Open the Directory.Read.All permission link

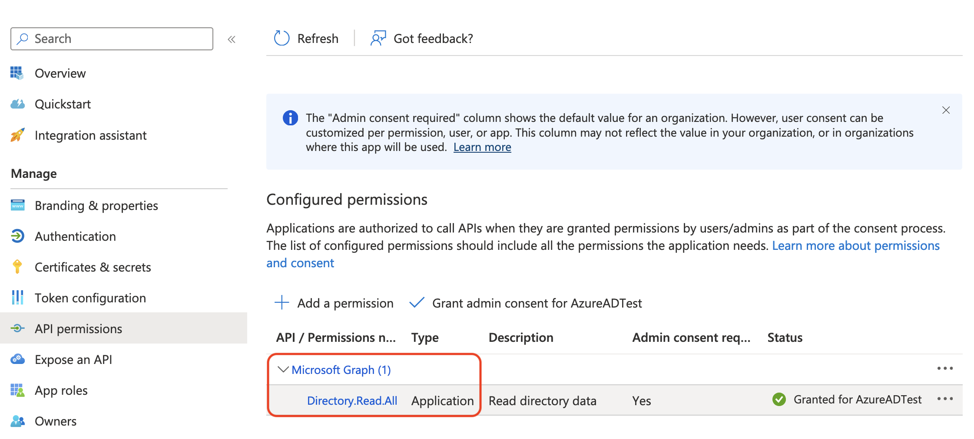(352, 400)
